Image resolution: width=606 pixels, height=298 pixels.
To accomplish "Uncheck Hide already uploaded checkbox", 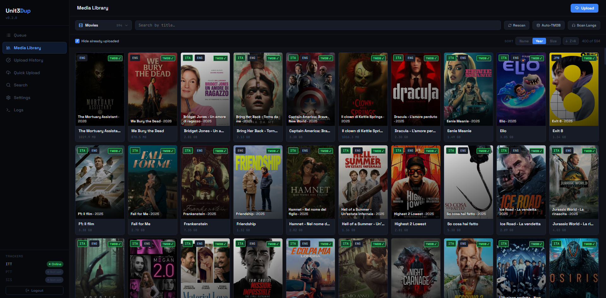I will [x=77, y=41].
